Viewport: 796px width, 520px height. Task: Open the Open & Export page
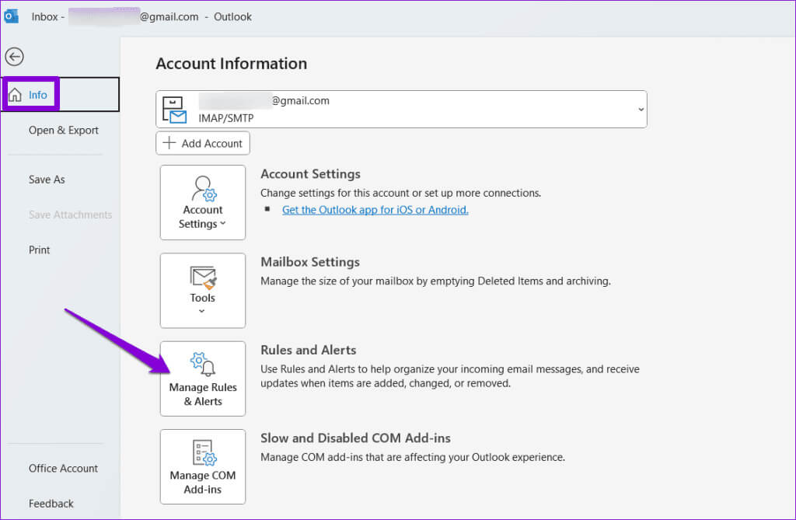pos(64,130)
